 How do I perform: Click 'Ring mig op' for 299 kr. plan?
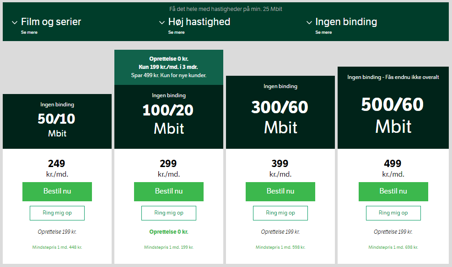click(x=169, y=213)
